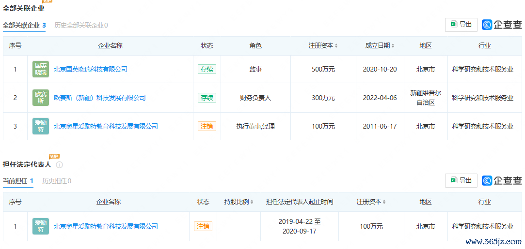
Task: Click the 欧赛斯 company logo badge
Action: (x=41, y=98)
